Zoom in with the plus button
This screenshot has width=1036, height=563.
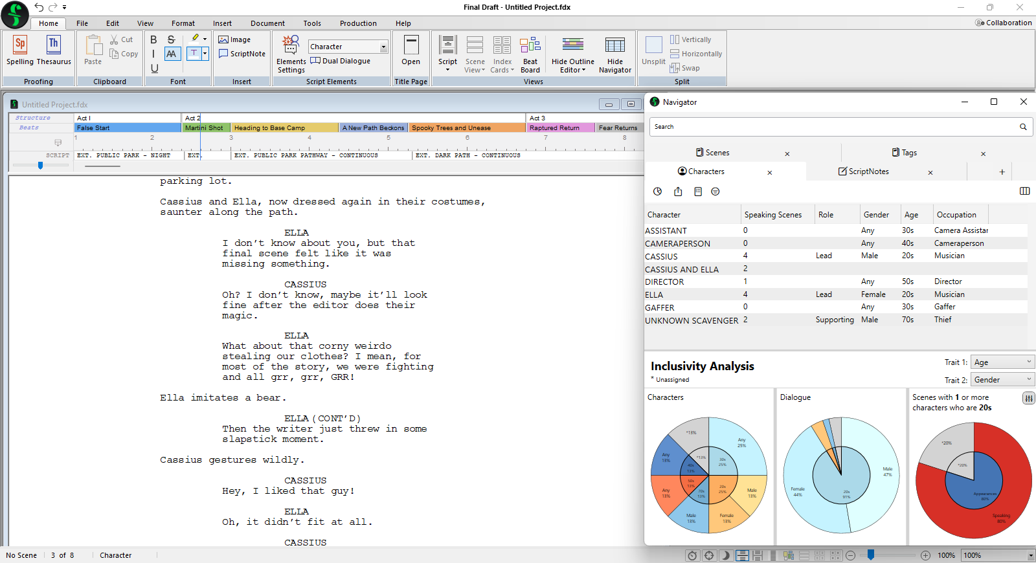tap(925, 555)
